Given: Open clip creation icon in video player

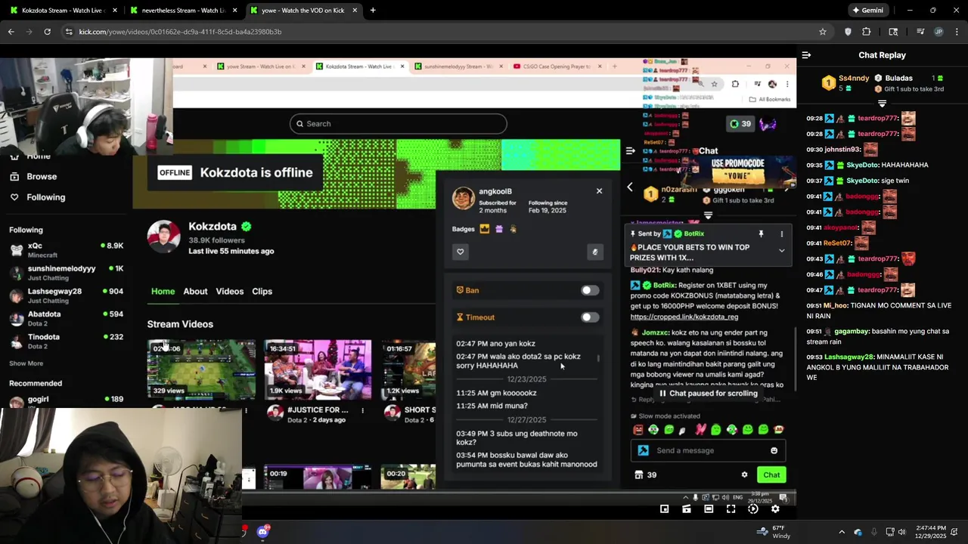Looking at the screenshot, I should point(687,509).
